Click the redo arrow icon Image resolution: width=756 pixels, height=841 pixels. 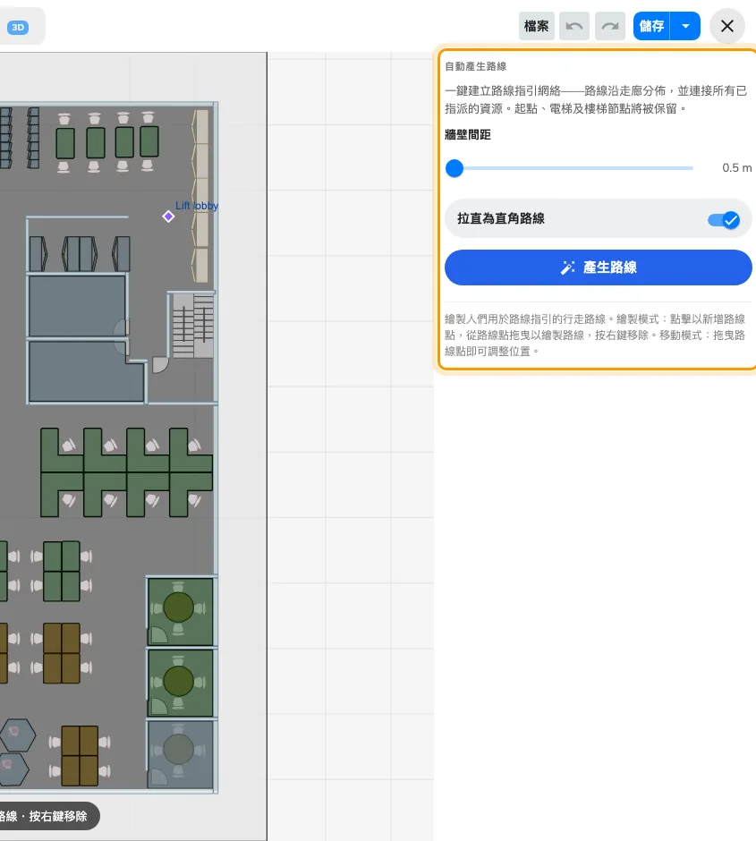[610, 26]
